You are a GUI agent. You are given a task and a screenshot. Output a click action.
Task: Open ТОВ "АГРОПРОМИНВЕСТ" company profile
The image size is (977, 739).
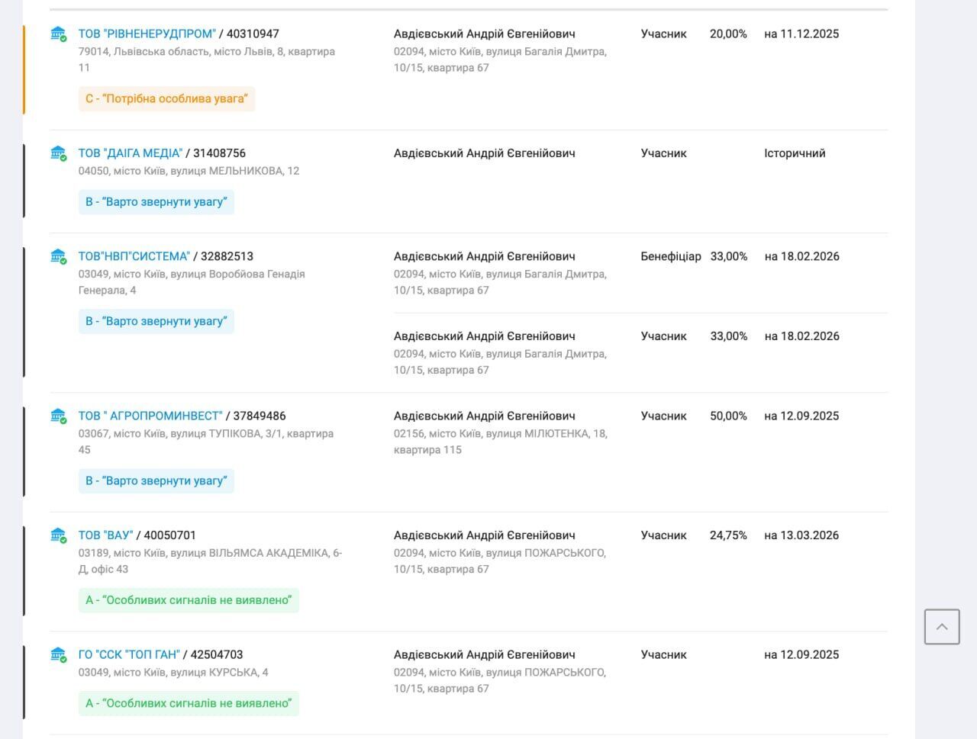coord(150,416)
